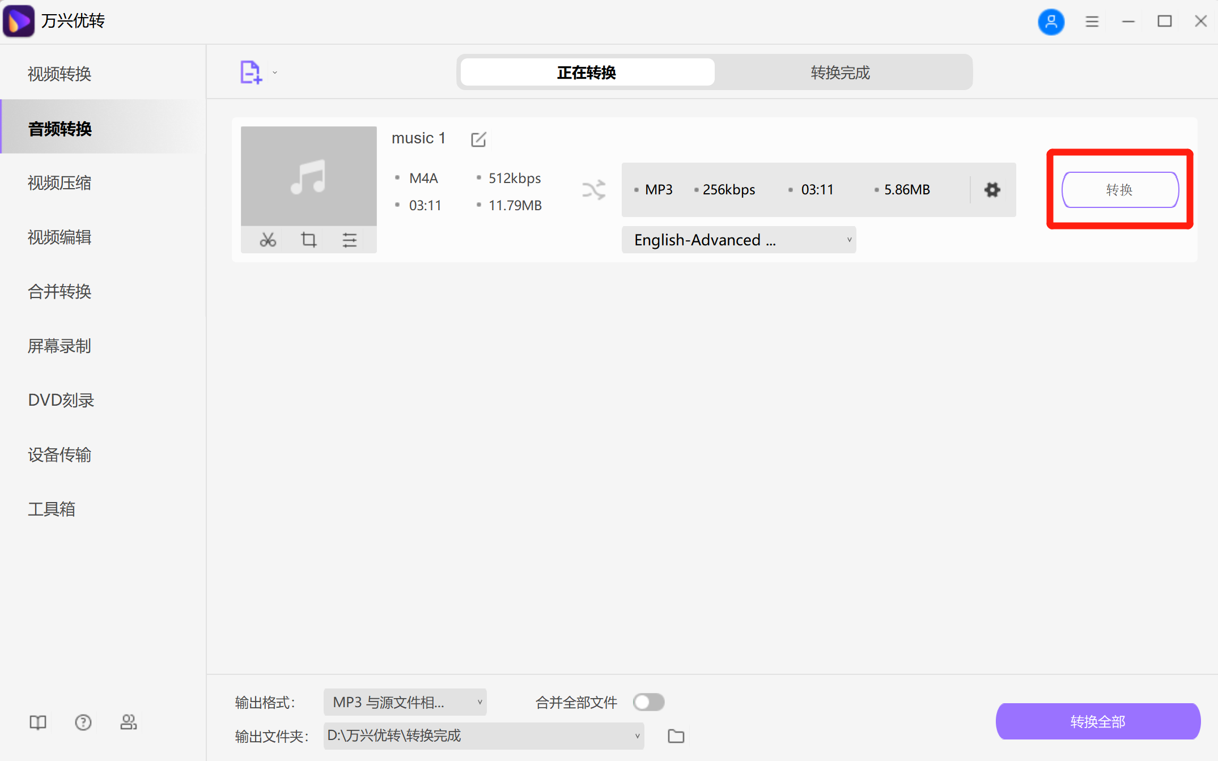Click the add files icon at top left

(x=251, y=71)
